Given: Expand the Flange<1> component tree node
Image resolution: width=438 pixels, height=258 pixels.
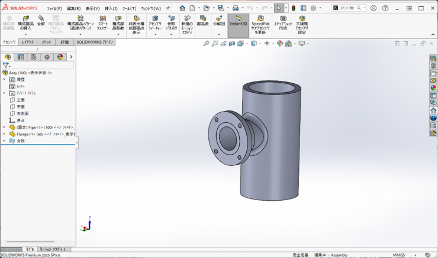Looking at the screenshot, I should [4, 134].
